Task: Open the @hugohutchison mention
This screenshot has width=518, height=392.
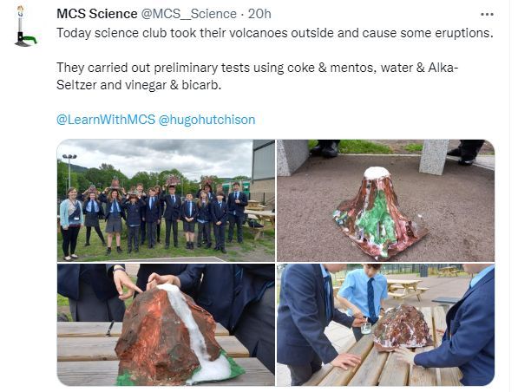Action: 207,119
